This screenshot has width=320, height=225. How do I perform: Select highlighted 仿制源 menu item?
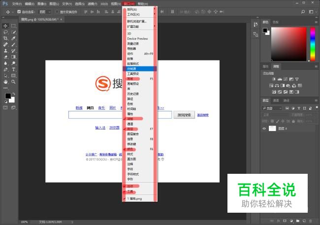pyautogui.click(x=140, y=69)
